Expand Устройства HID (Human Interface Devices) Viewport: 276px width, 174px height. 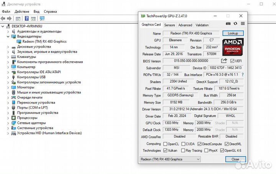[x=8, y=133]
